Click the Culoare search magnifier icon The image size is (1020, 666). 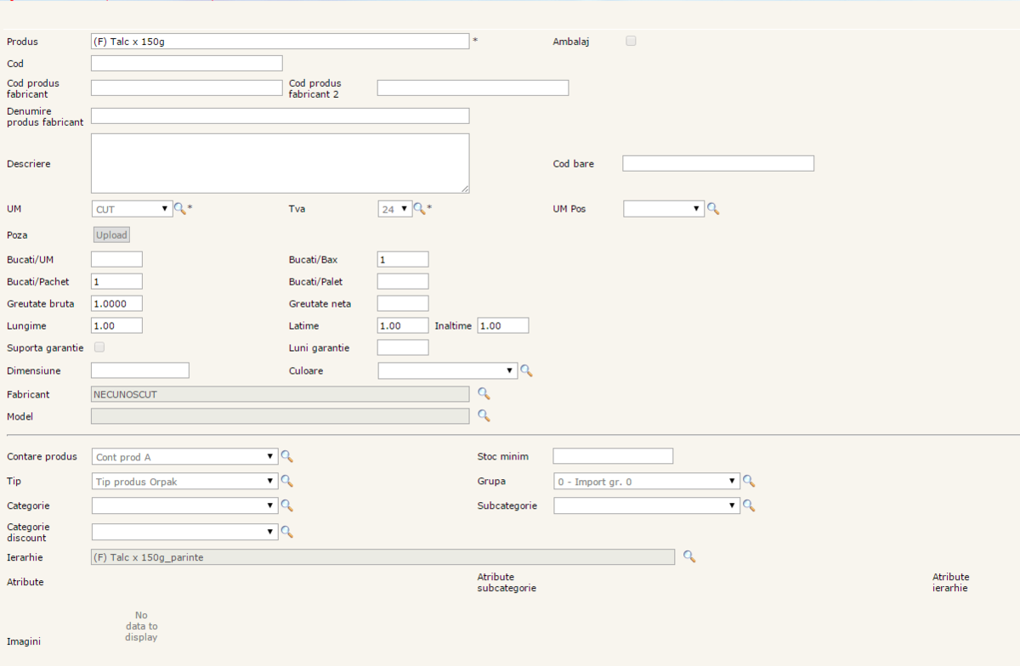[526, 370]
